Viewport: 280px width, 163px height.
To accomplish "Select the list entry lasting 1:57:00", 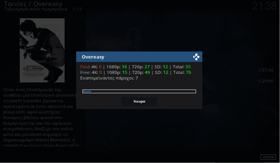I will (x=266, y=70).
